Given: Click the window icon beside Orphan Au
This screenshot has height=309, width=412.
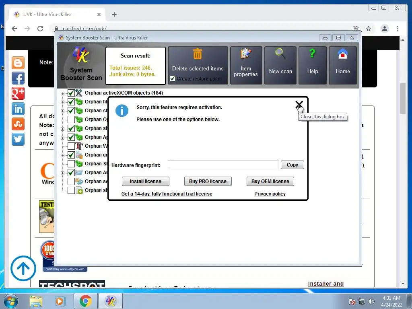Looking at the screenshot, I should pyautogui.click(x=79, y=173).
